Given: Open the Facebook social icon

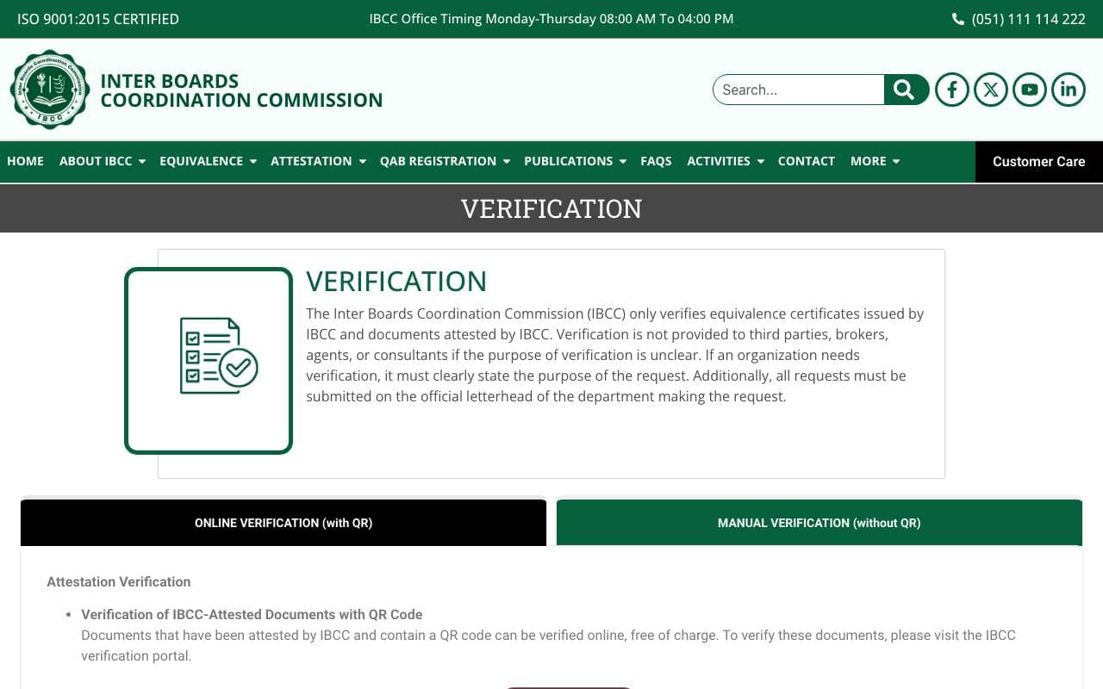Looking at the screenshot, I should click(952, 90).
